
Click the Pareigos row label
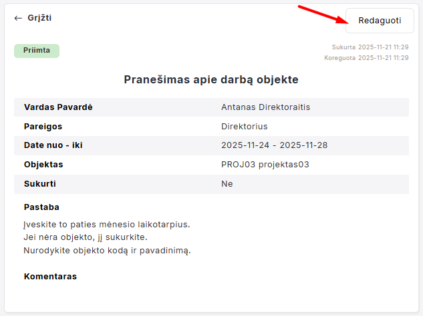44,126
